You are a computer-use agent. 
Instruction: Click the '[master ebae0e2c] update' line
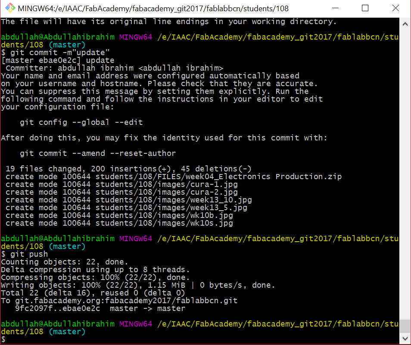[x=58, y=60]
